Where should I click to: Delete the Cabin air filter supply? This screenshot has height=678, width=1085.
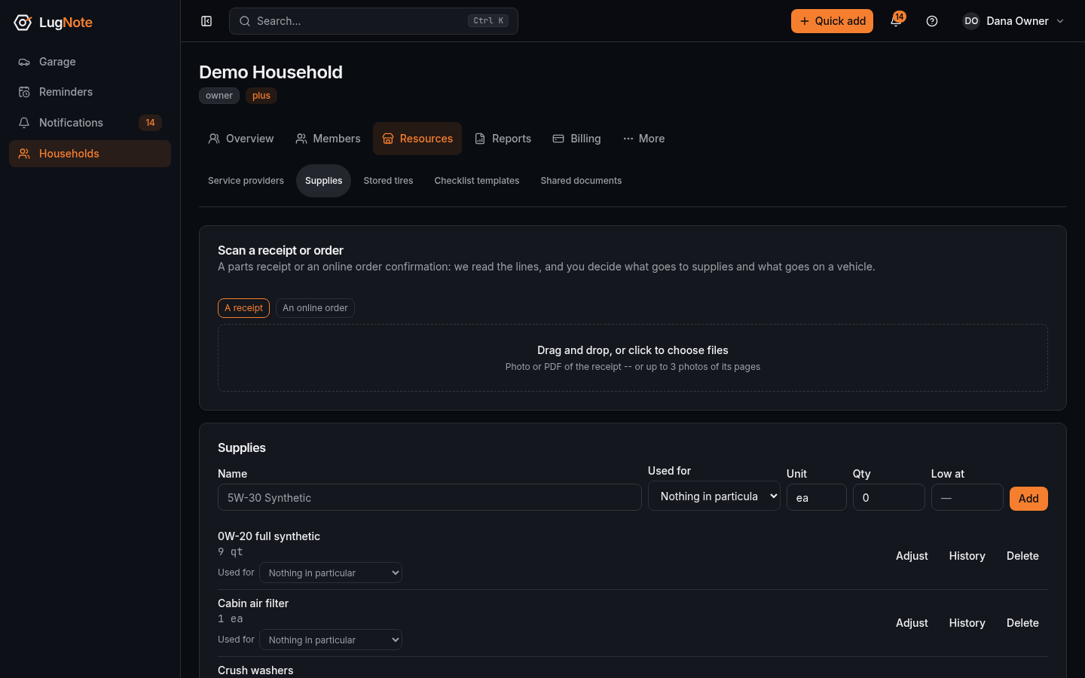coord(1022,623)
